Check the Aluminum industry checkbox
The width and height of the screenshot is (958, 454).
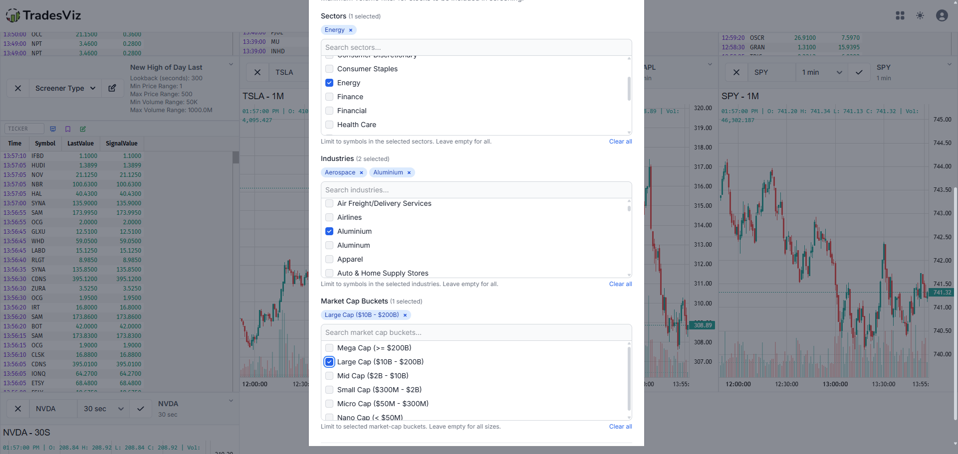click(x=329, y=245)
